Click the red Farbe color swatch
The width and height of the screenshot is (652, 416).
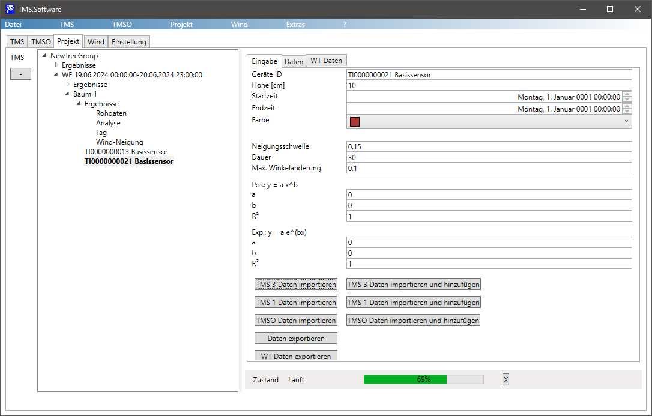coord(355,121)
